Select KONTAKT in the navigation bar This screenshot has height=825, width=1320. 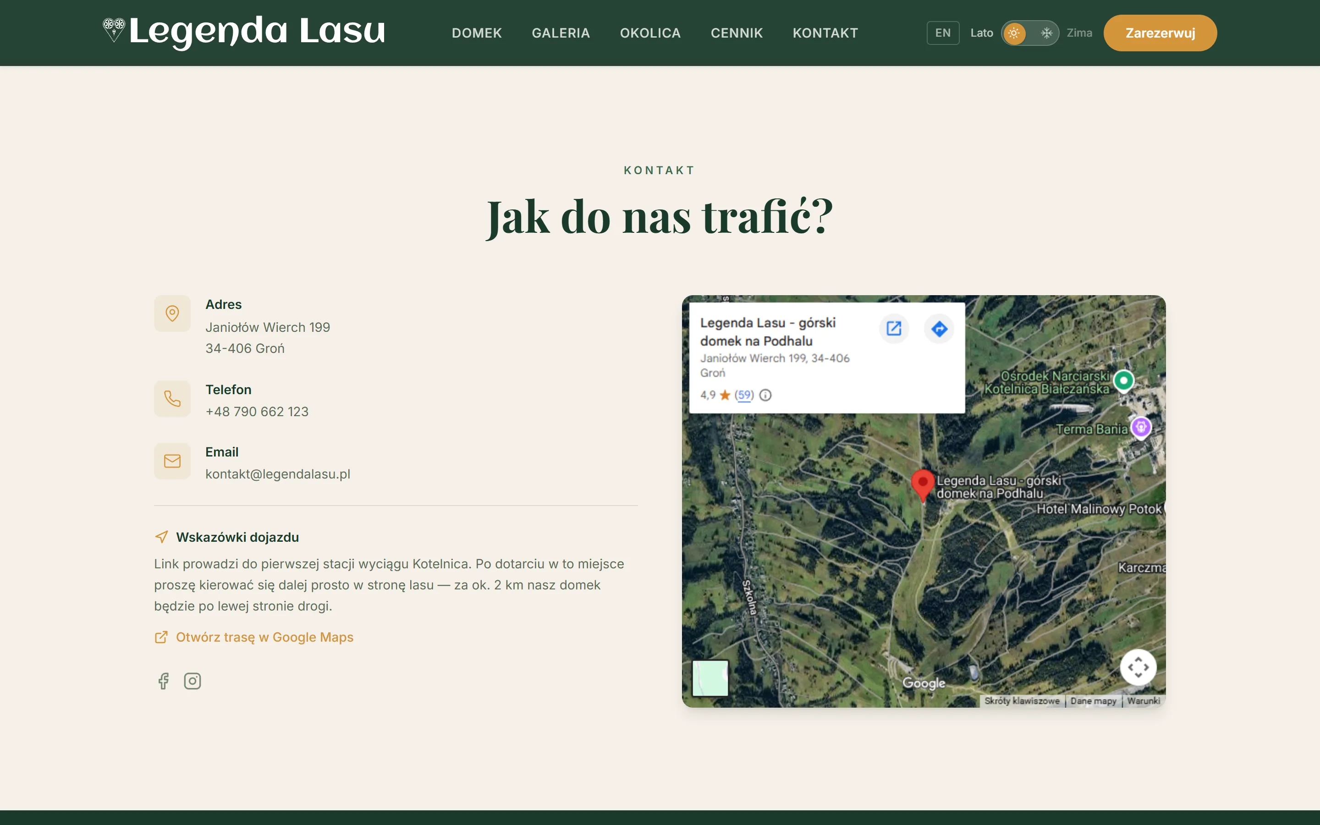click(x=825, y=33)
